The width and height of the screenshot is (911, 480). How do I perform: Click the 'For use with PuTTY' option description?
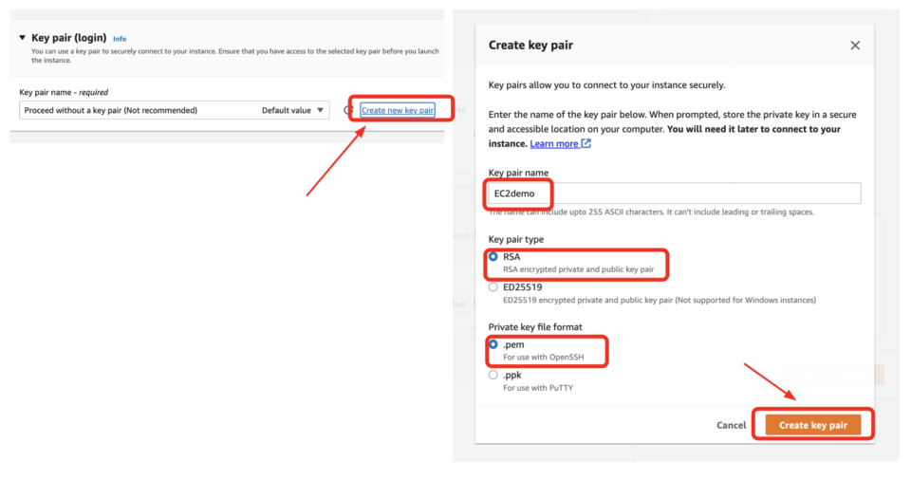(x=538, y=387)
